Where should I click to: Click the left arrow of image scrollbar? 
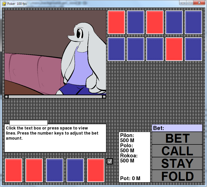6,97
